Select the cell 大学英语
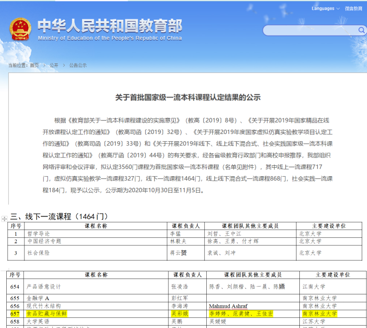The width and height of the screenshot is (367, 328). (x=96, y=321)
